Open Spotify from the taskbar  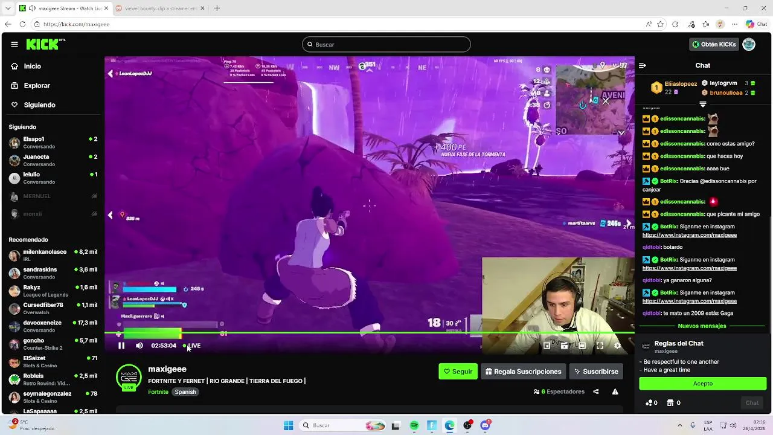(x=414, y=425)
